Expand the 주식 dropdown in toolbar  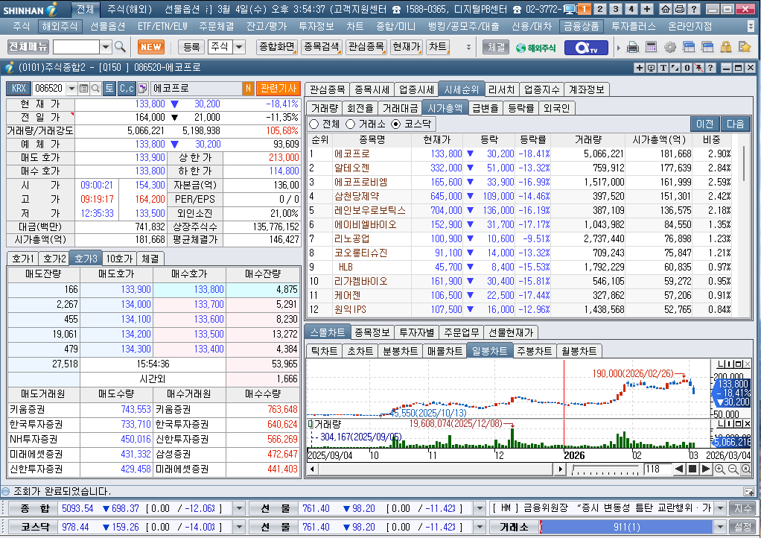click(x=239, y=47)
